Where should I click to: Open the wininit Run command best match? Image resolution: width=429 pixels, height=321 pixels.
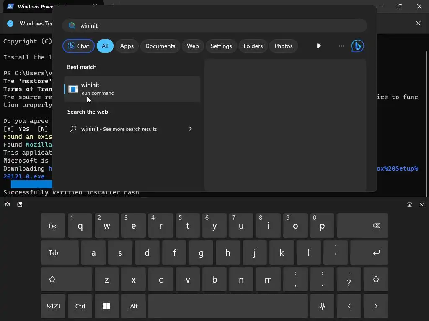(132, 89)
